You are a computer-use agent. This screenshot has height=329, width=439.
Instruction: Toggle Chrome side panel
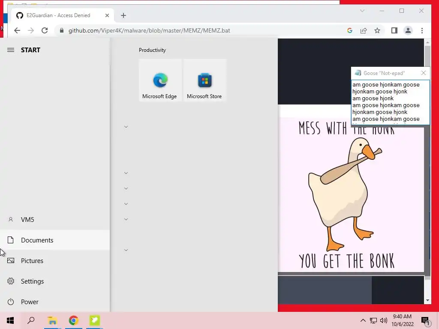click(x=394, y=30)
